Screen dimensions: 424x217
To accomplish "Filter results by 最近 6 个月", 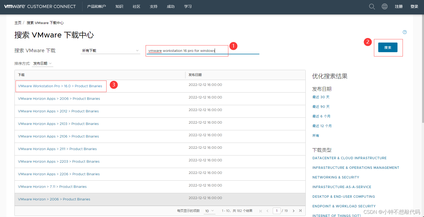I will click(321, 116).
